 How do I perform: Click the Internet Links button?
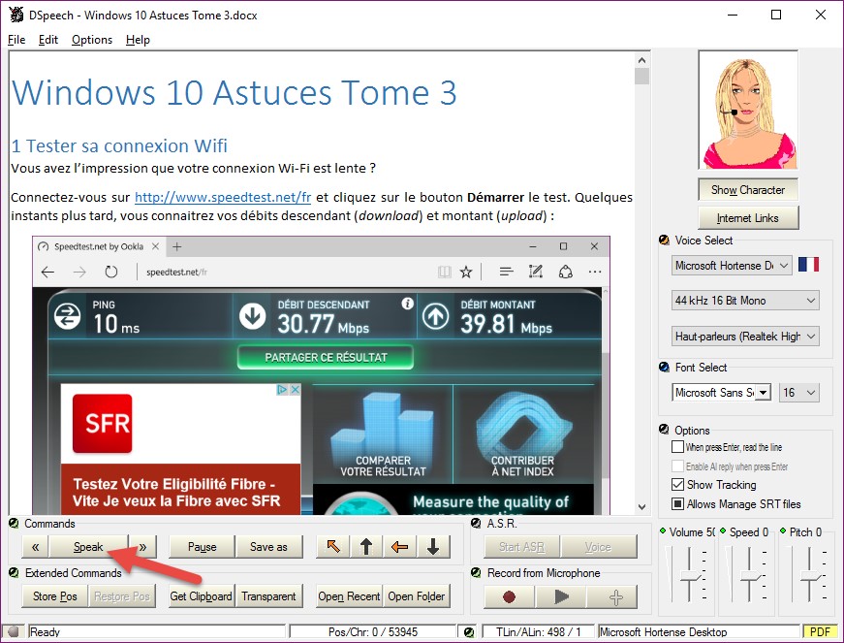coord(747,218)
